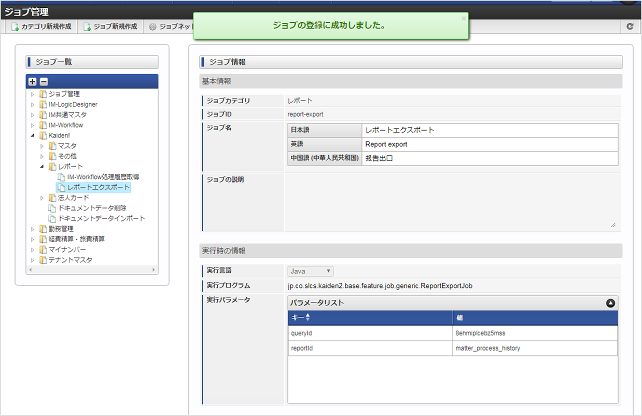Sort parameters by キー column header
Screen dimensions: 642x416
click(x=370, y=317)
